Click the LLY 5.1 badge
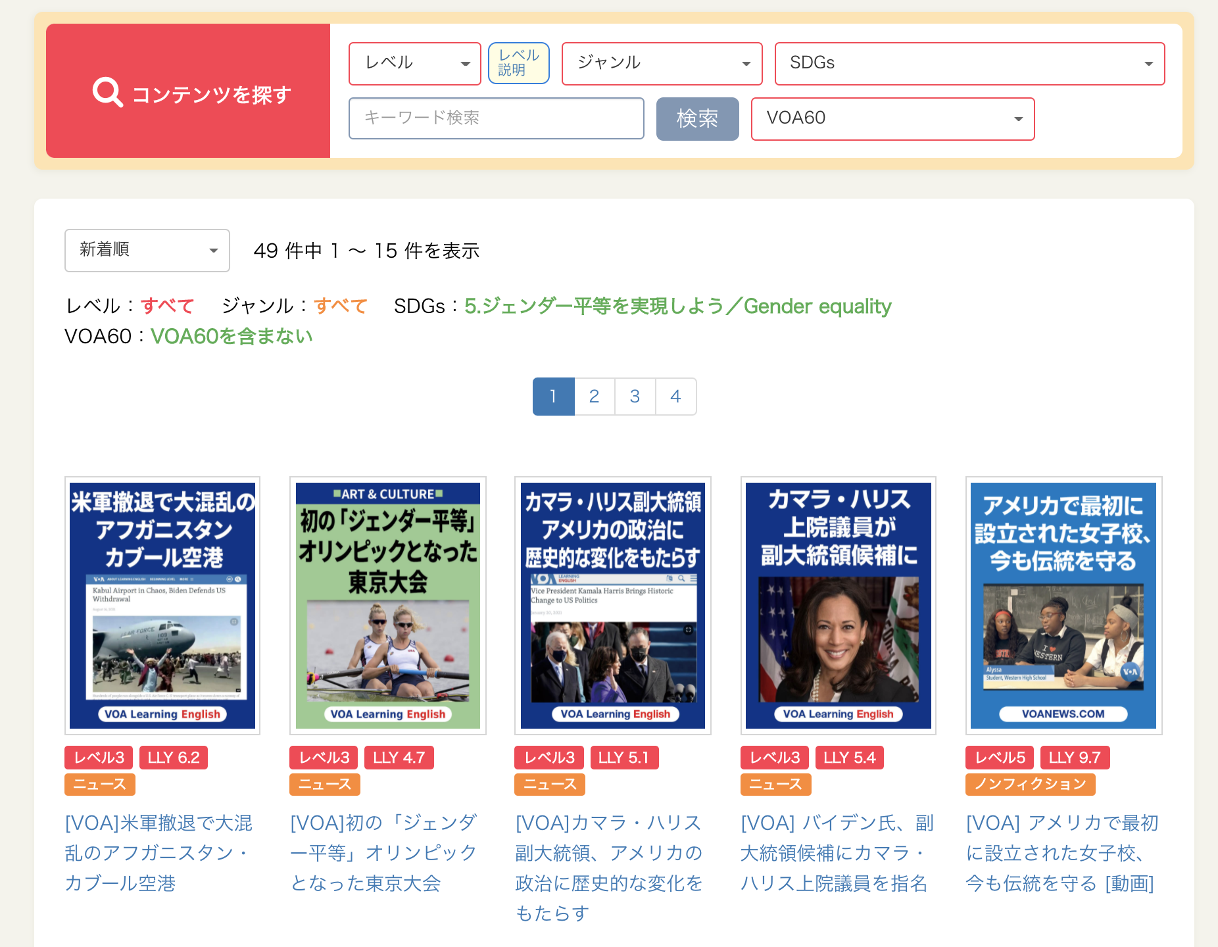This screenshot has height=947, width=1218. [x=624, y=758]
